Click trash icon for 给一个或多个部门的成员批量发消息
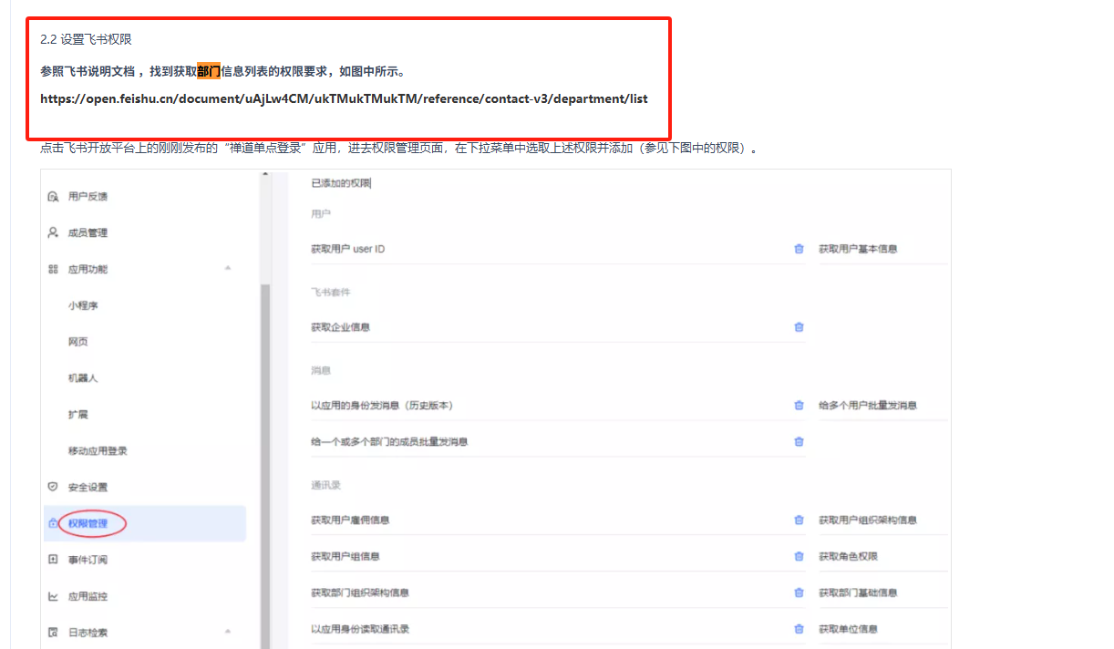Image resolution: width=1114 pixels, height=649 pixels. coord(799,442)
